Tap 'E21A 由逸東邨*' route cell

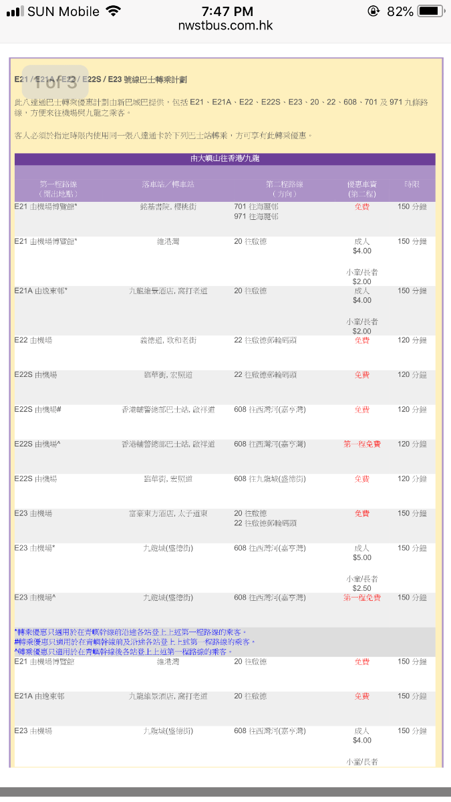click(41, 291)
